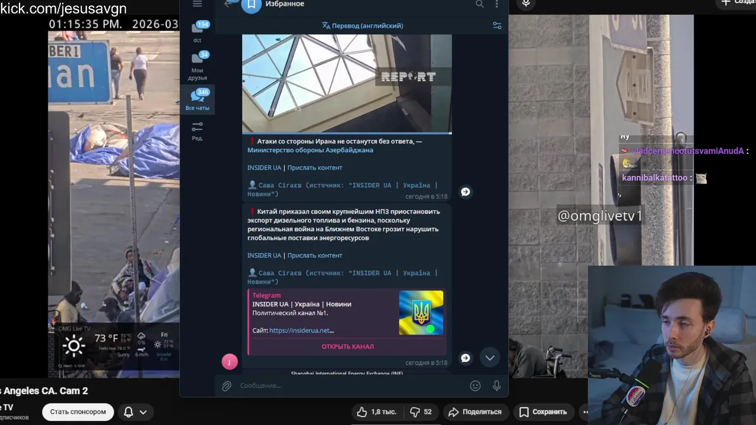Click the Саша Сігаєв source line under Iran message
The image size is (756, 425).
click(343, 189)
